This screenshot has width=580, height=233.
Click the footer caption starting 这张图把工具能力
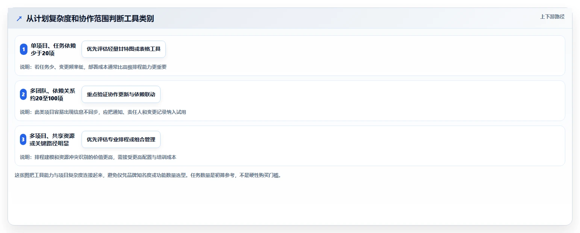[148, 175]
